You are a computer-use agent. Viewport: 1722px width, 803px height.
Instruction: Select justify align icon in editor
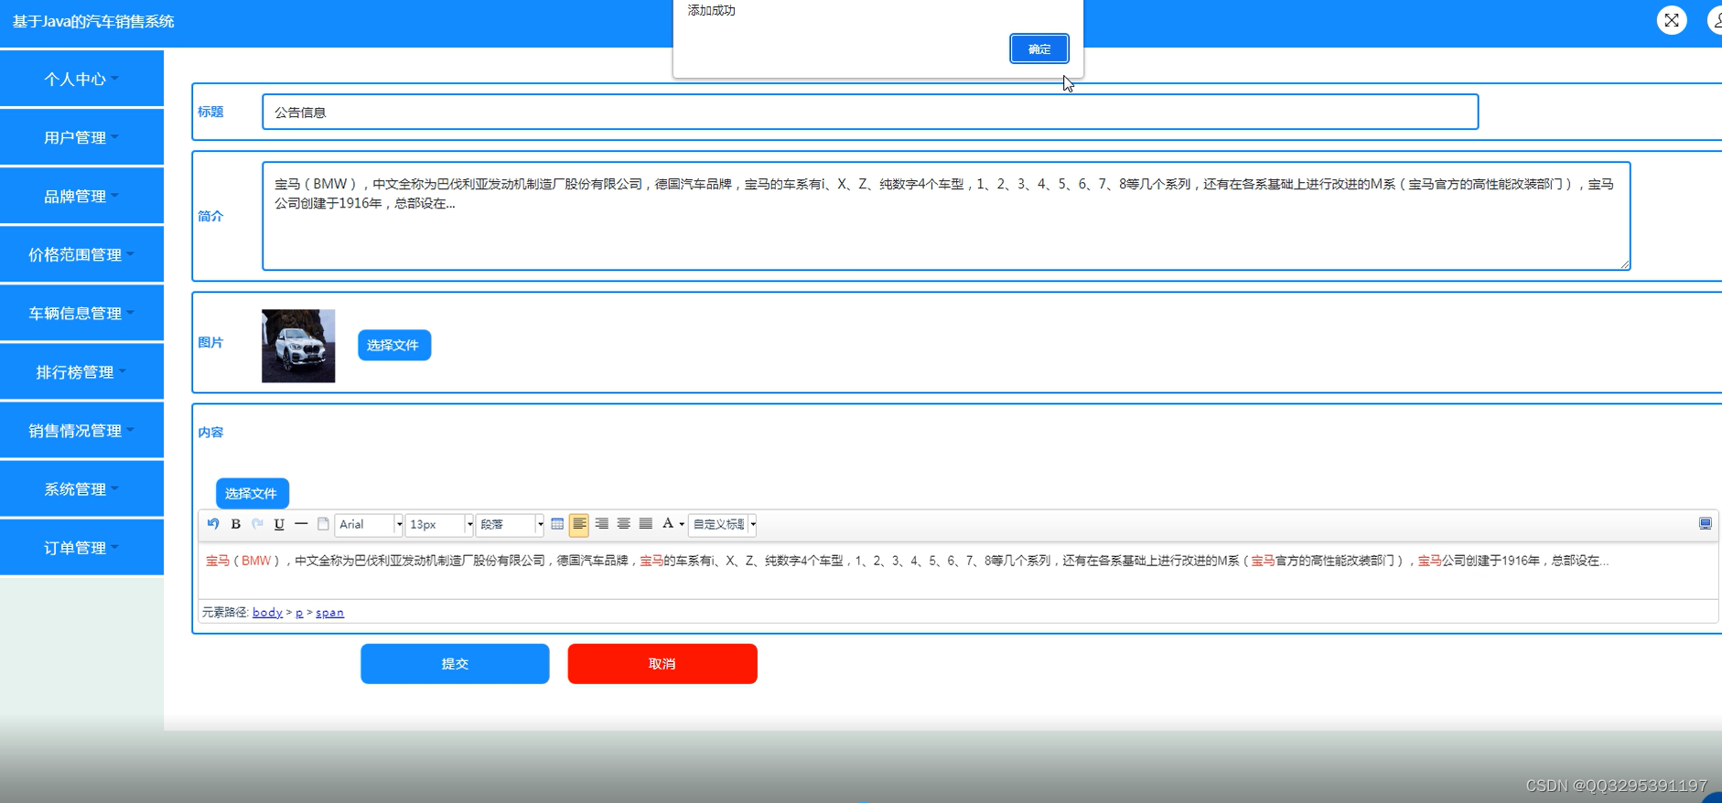pyautogui.click(x=646, y=524)
